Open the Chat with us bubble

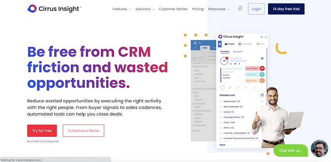(291, 150)
